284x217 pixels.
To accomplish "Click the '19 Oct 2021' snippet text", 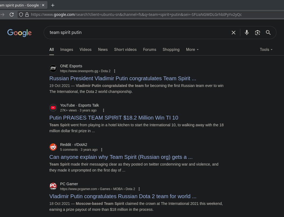I will (60, 86).
